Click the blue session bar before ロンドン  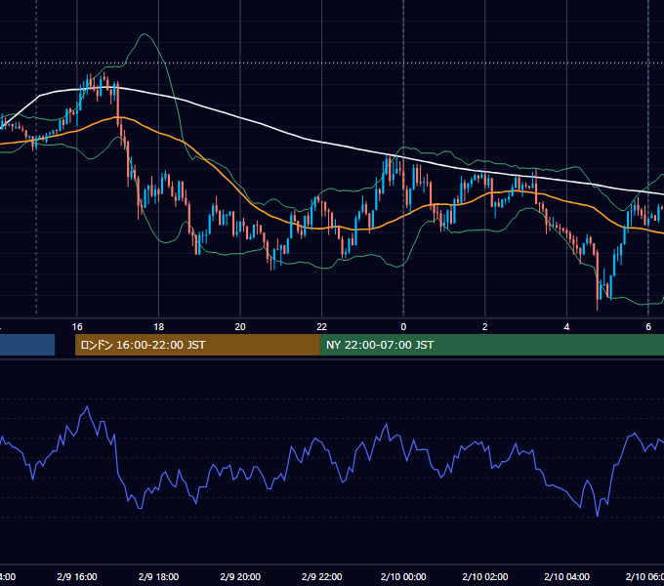[x=27, y=345]
